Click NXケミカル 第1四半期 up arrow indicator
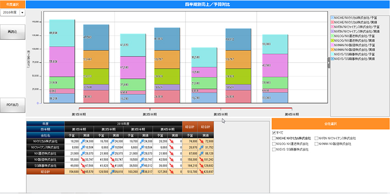 point(83,141)
